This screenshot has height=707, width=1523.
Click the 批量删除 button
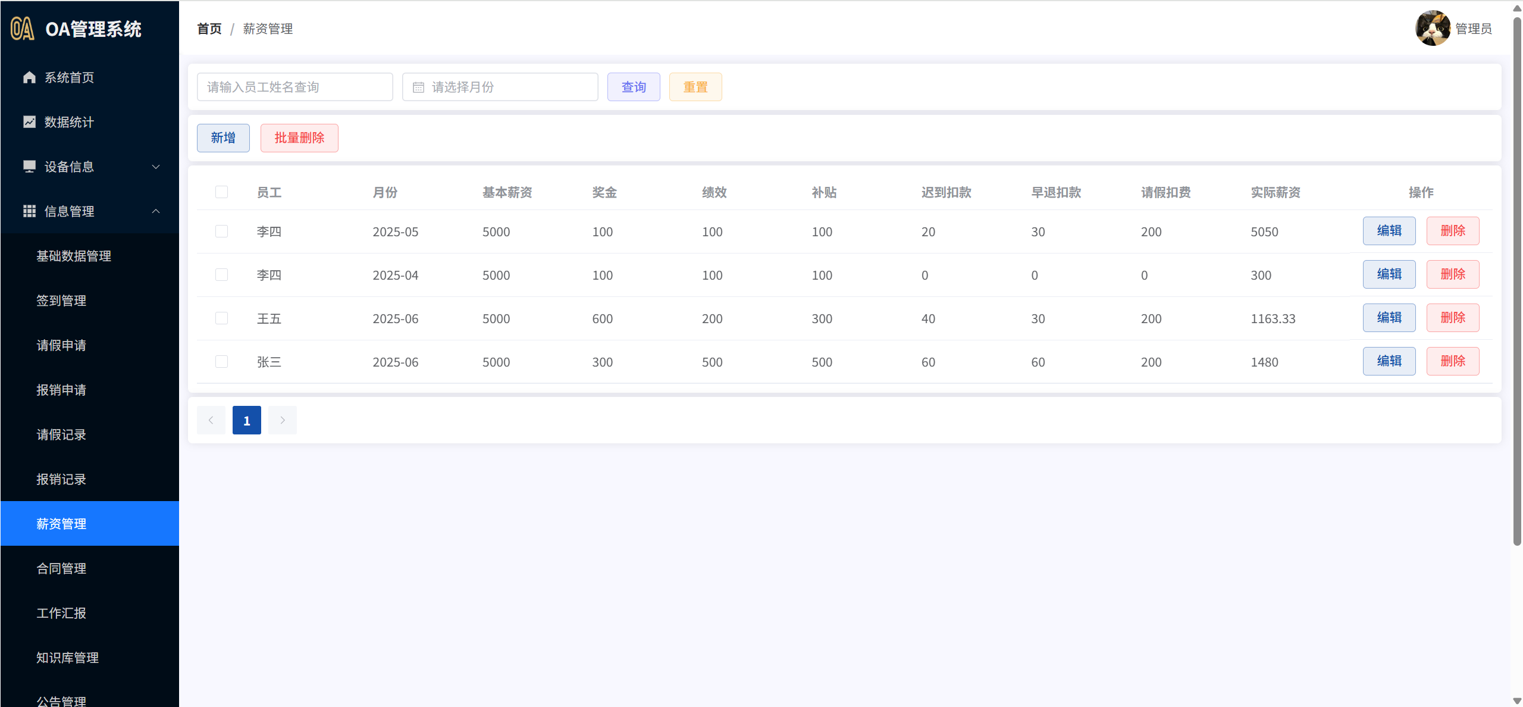point(299,138)
